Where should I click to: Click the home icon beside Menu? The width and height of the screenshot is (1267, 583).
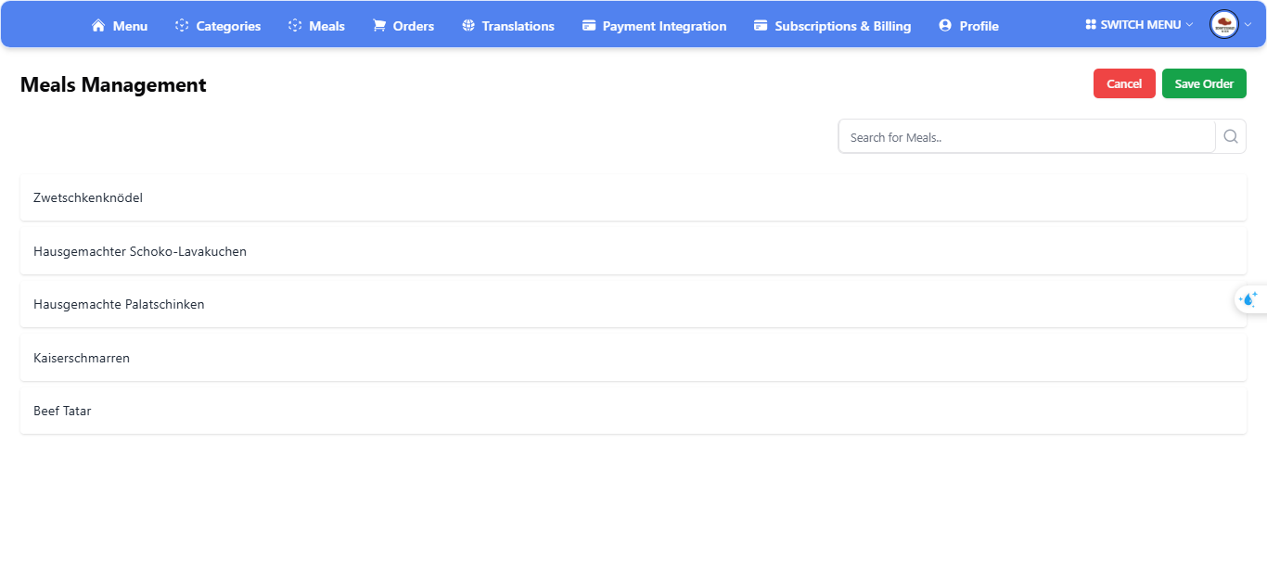point(98,26)
